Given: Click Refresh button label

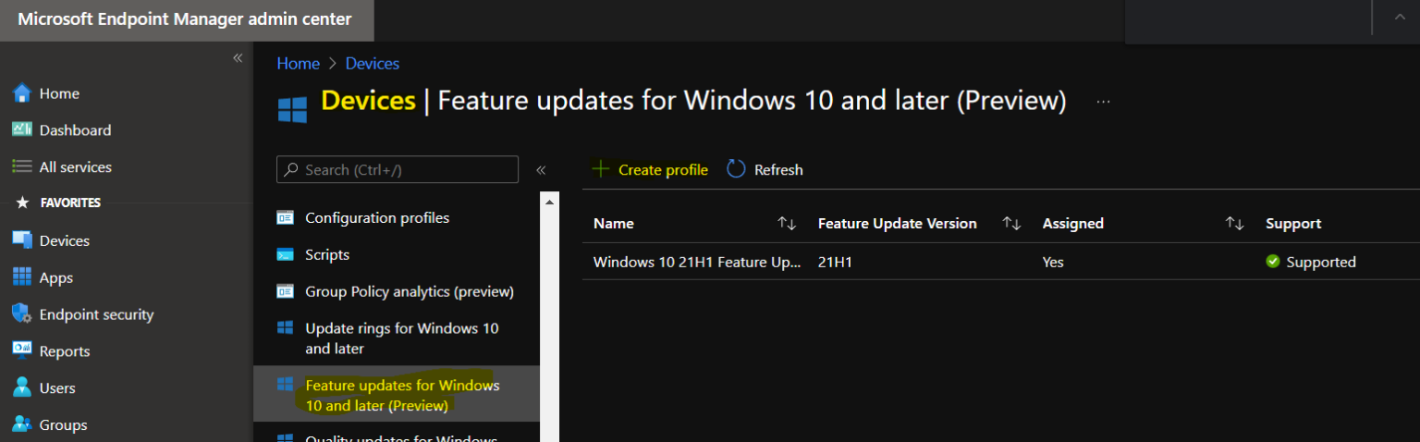Looking at the screenshot, I should pyautogui.click(x=778, y=170).
